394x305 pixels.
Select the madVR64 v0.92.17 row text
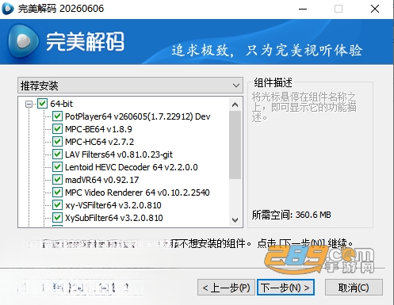click(102, 180)
